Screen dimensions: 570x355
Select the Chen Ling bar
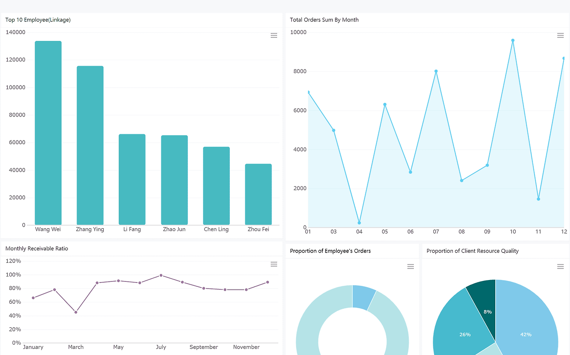[x=216, y=186]
